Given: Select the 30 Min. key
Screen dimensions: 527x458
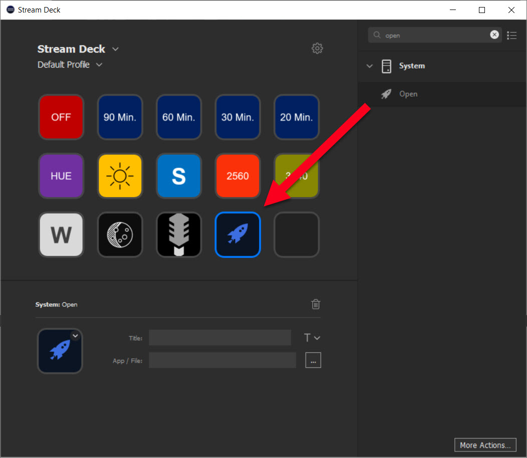Looking at the screenshot, I should tap(237, 117).
